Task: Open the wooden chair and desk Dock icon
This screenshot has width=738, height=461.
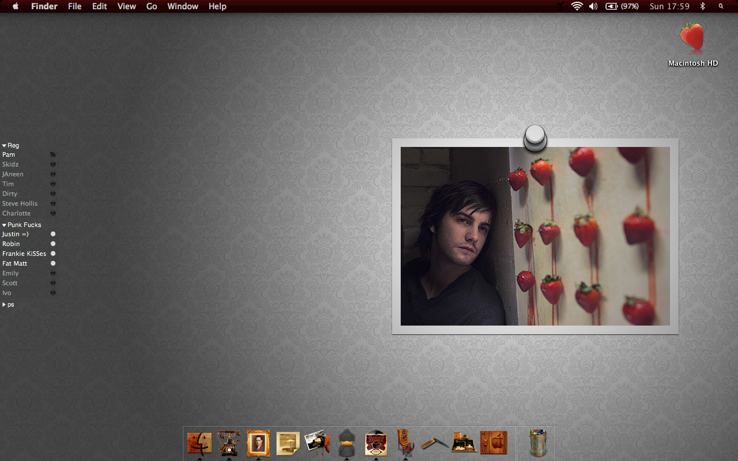Action: (x=405, y=443)
